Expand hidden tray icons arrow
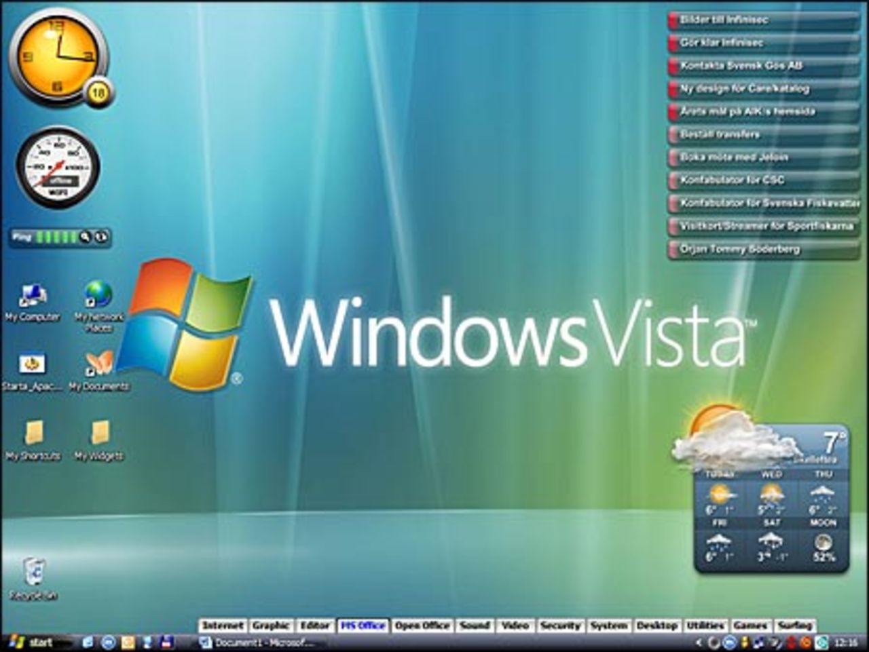Image resolution: width=869 pixels, height=652 pixels. (x=699, y=642)
